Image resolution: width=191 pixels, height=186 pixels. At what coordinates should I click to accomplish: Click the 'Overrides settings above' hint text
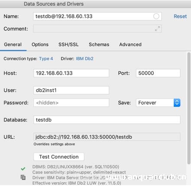click(54, 144)
